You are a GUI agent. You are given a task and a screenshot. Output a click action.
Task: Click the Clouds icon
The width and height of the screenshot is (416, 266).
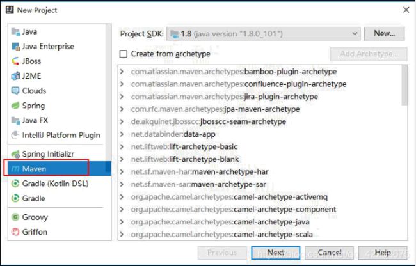point(15,91)
